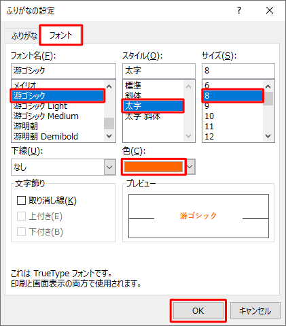Click the help question mark icon
The height and width of the screenshot is (326, 286).
coord(239,10)
